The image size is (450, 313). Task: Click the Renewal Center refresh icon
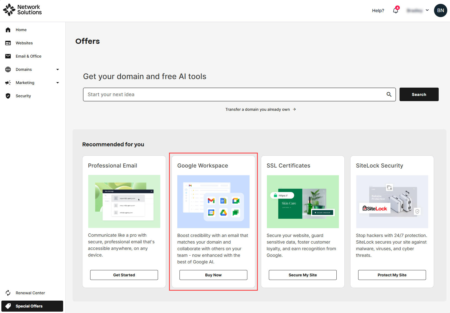8,293
